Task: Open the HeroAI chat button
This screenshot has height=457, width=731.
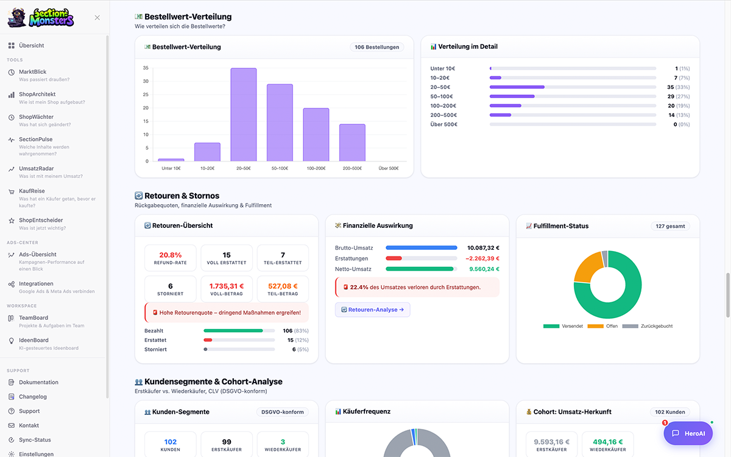Action: (x=688, y=433)
